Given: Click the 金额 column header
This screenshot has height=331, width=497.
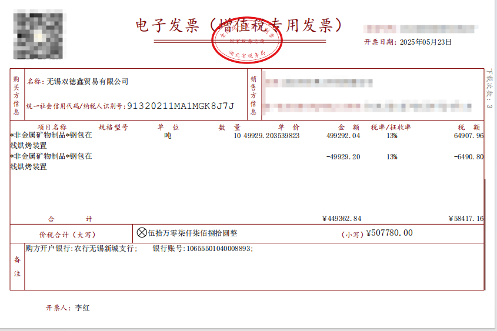Looking at the screenshot, I should click(x=349, y=128).
